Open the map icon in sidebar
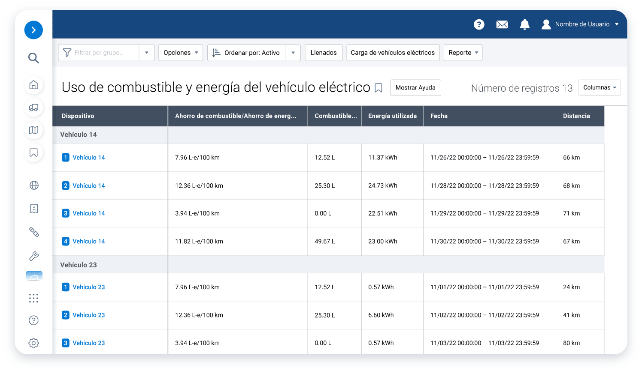This screenshot has width=642, height=371. (33, 130)
